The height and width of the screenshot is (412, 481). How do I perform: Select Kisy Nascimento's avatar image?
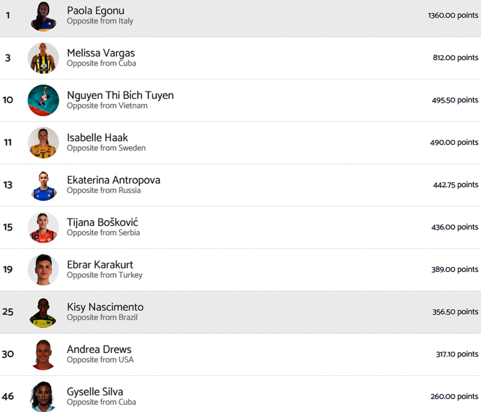click(43, 312)
